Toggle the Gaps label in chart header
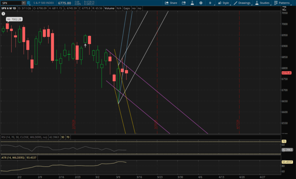Screen dimensions: 296x179 [127, 8]
